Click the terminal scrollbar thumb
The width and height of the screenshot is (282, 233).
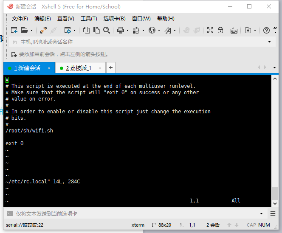click(x=275, y=194)
